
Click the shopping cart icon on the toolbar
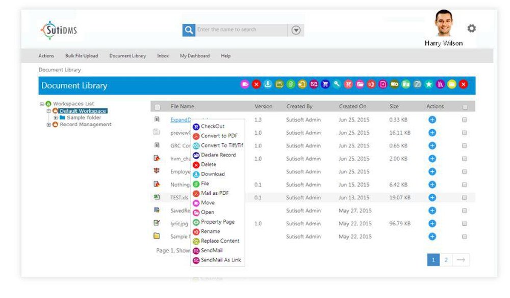coord(325,84)
